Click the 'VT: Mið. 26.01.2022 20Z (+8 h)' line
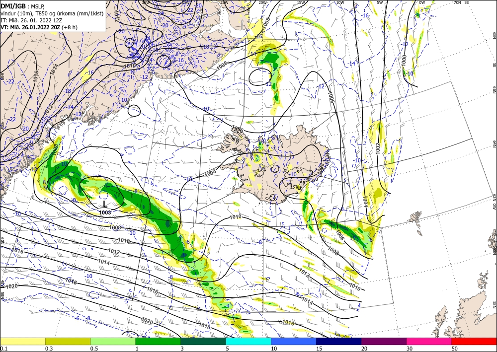The width and height of the screenshot is (497, 352). (x=39, y=27)
